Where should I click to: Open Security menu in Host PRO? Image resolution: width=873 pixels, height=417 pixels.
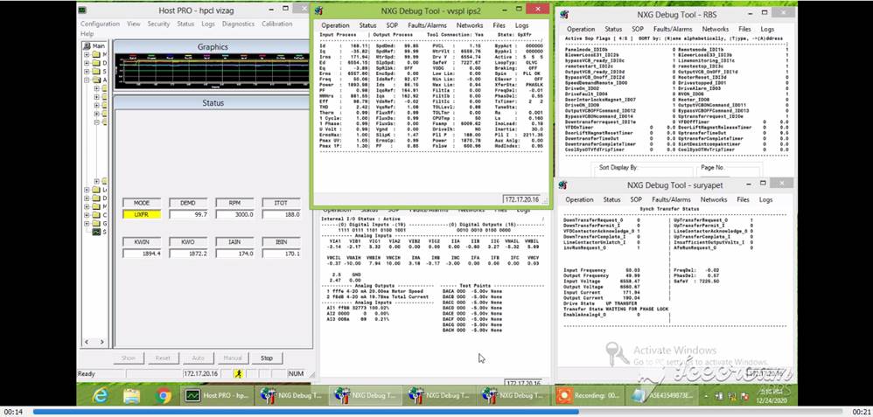click(x=158, y=24)
